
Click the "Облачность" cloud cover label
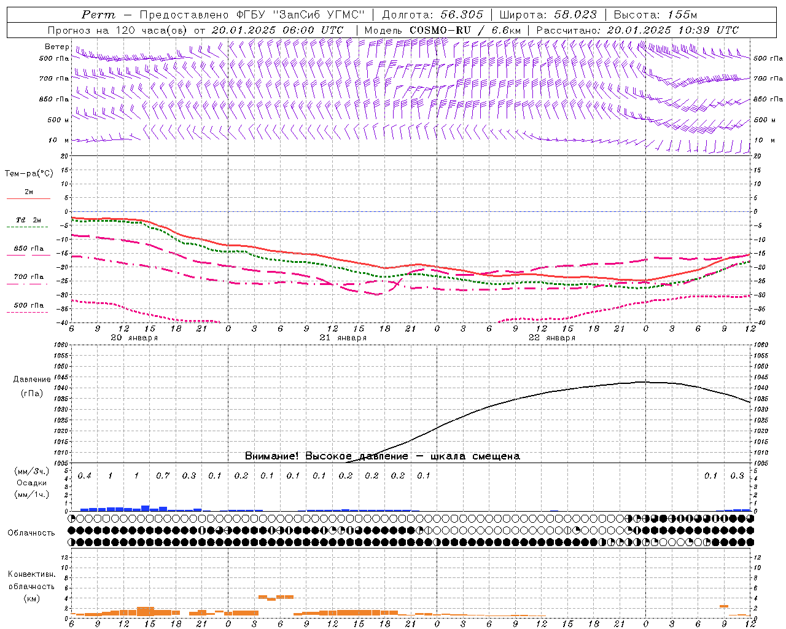[x=31, y=533]
